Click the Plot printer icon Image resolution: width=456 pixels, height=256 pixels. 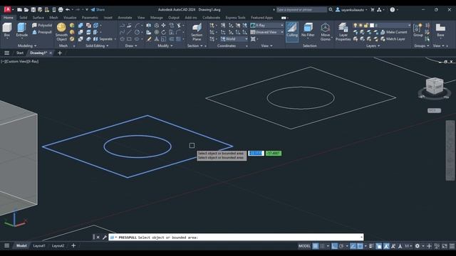[61, 9]
